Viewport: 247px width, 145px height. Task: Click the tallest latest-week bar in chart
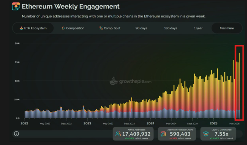click(x=239, y=85)
